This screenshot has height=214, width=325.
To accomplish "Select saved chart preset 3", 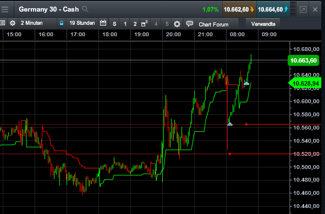I will 144,24.
